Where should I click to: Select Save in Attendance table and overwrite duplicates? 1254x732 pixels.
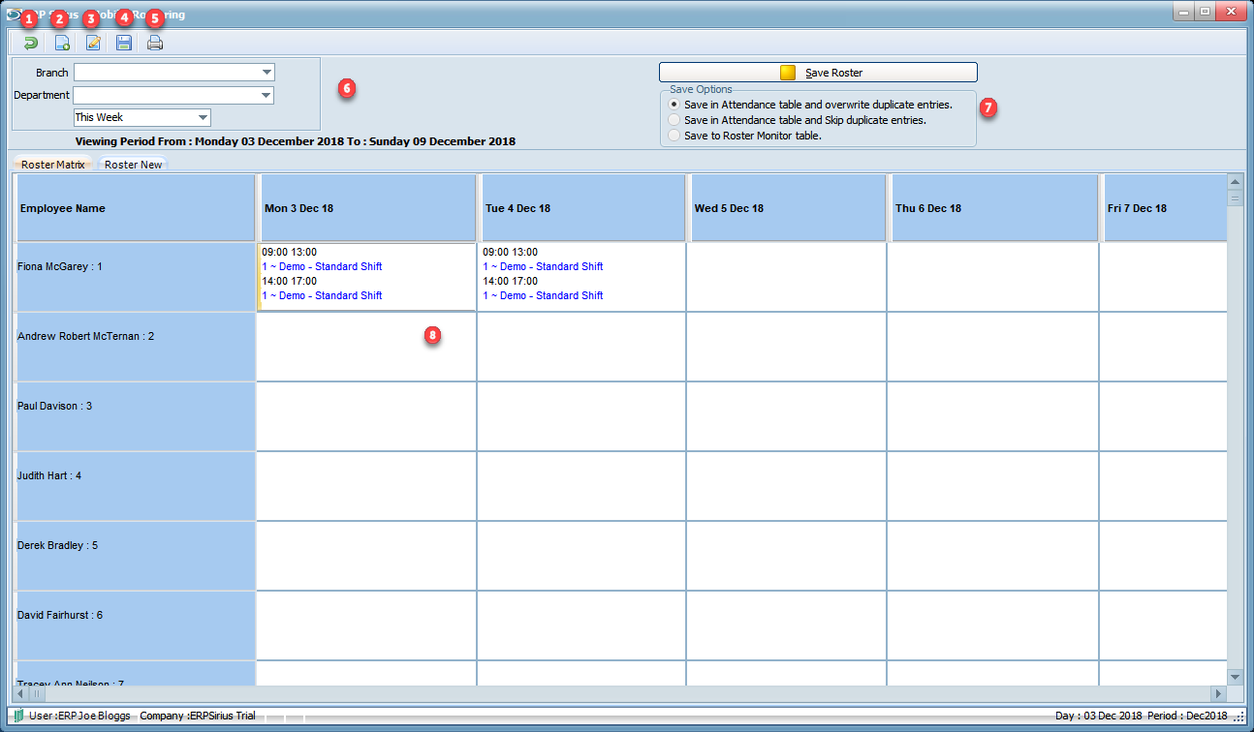(810, 105)
